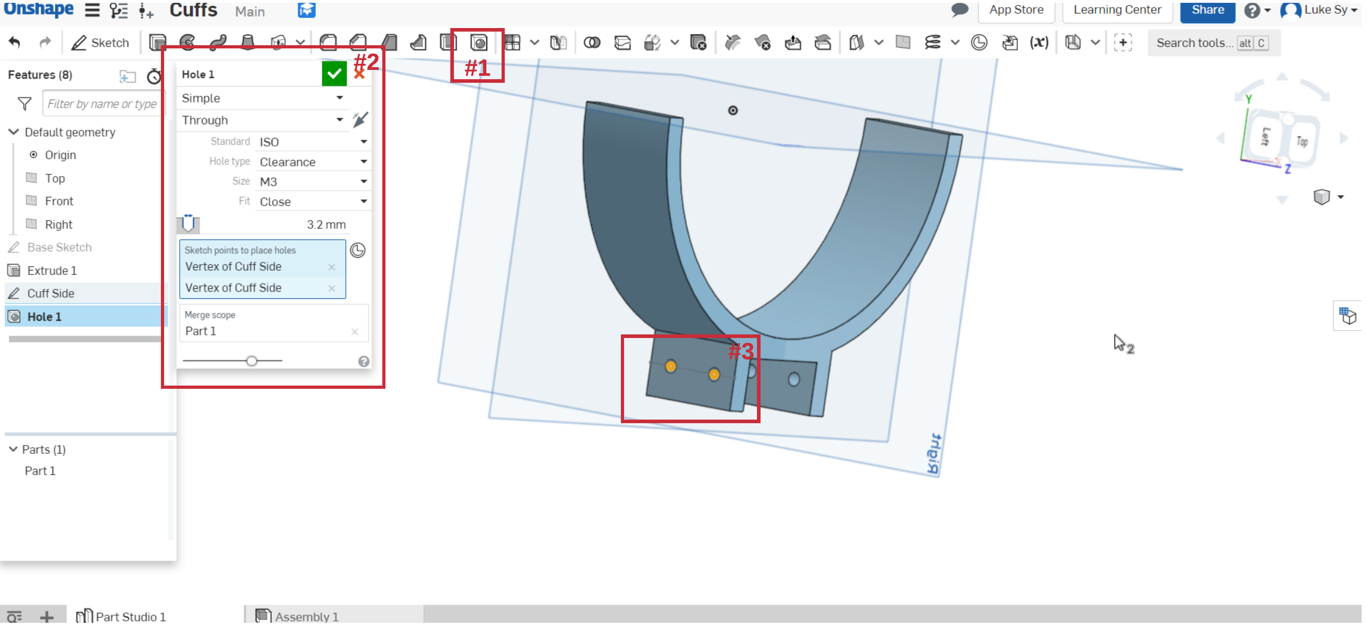
Task: Select the Helix tool
Action: point(932,42)
